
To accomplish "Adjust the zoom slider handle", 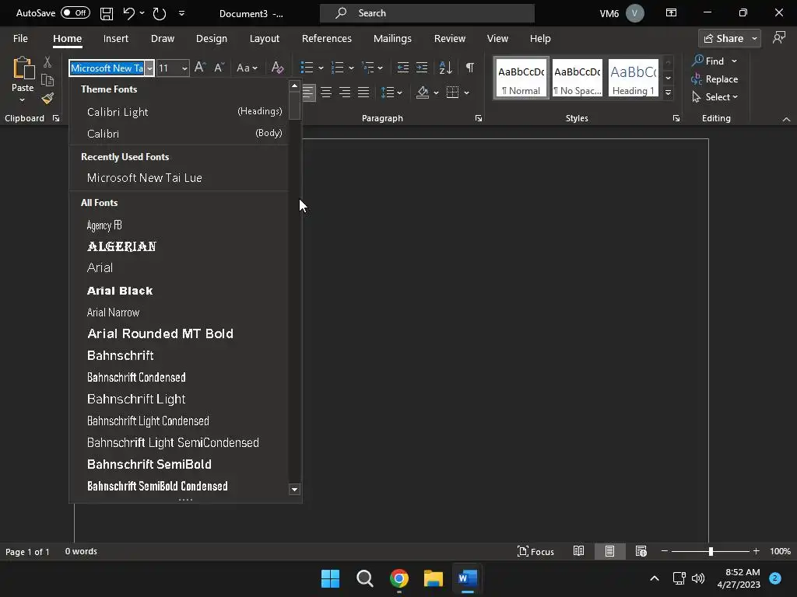I will coord(711,551).
